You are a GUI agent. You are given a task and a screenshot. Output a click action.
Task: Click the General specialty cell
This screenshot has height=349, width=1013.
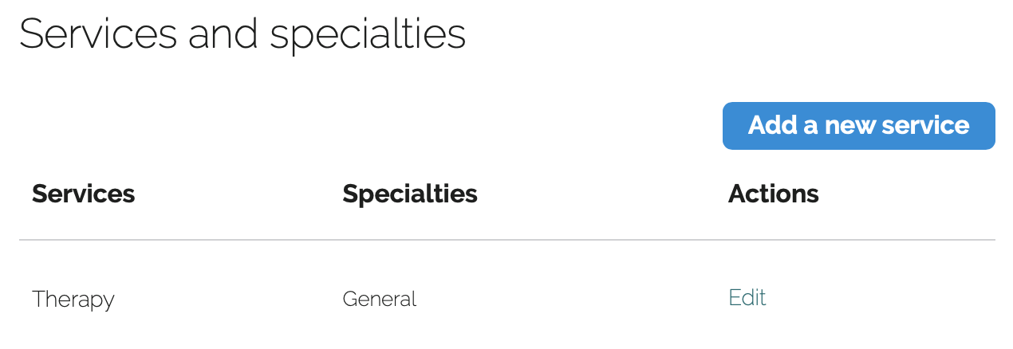tap(379, 300)
